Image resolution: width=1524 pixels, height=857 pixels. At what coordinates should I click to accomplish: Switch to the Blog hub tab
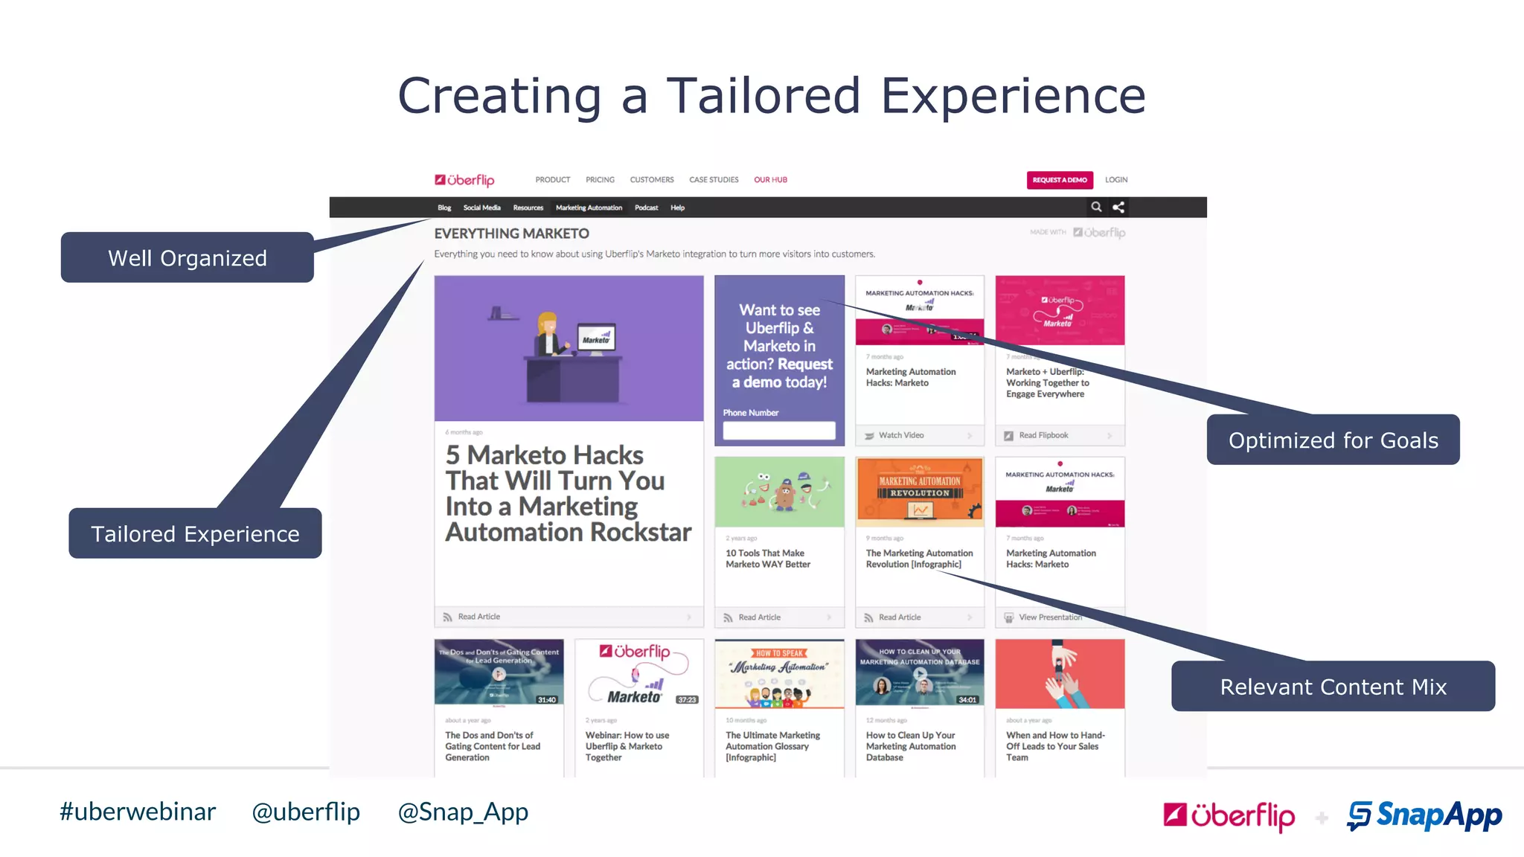point(444,208)
